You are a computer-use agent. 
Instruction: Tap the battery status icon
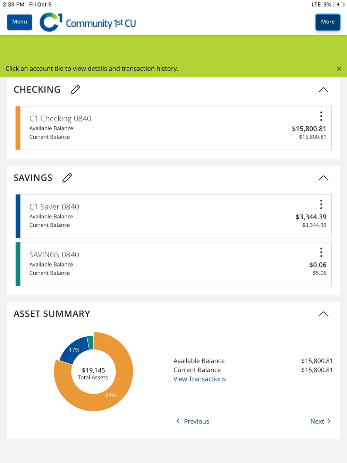[338, 5]
